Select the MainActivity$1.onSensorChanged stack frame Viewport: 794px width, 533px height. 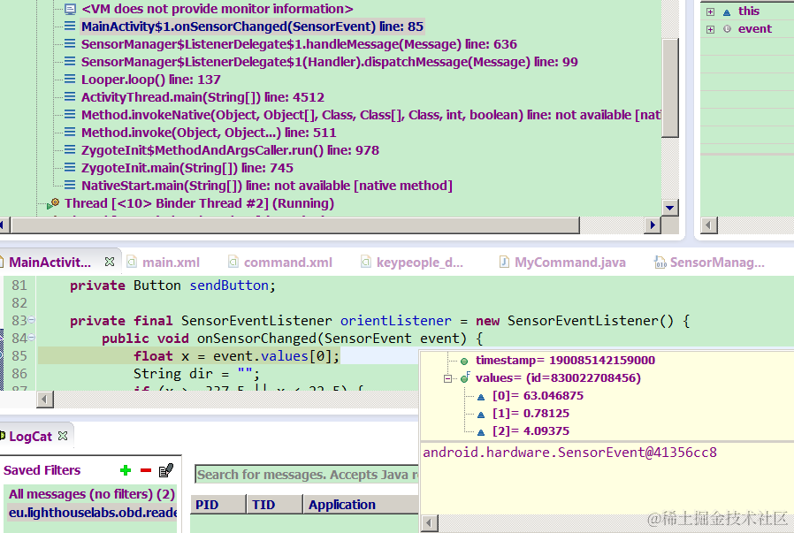coord(252,27)
